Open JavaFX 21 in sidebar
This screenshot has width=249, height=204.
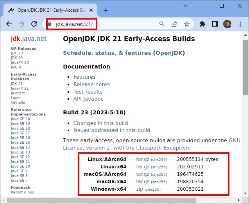[20, 88]
